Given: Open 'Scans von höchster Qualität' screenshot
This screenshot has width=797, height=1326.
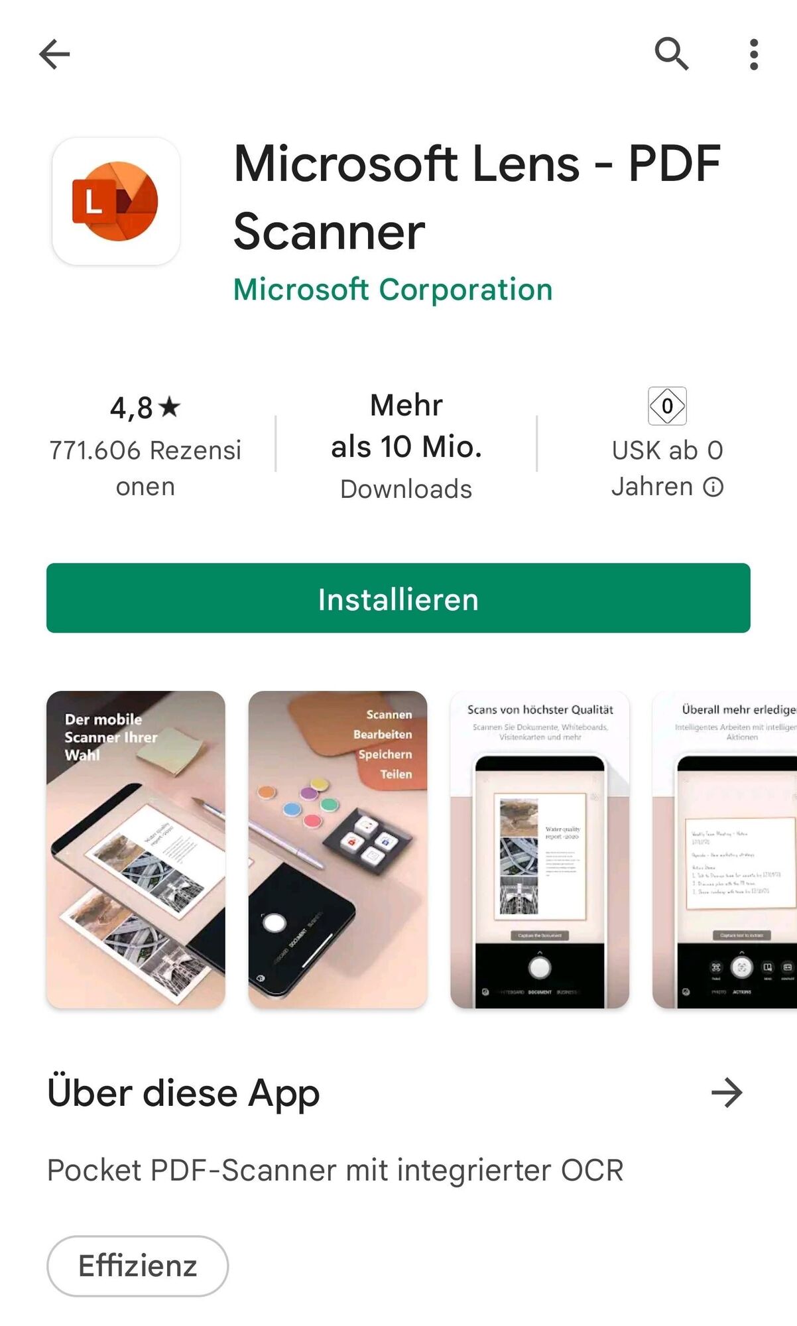Looking at the screenshot, I should click(x=540, y=849).
